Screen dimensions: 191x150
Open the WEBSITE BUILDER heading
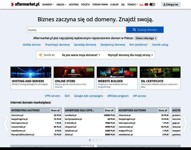[x=110, y=81]
